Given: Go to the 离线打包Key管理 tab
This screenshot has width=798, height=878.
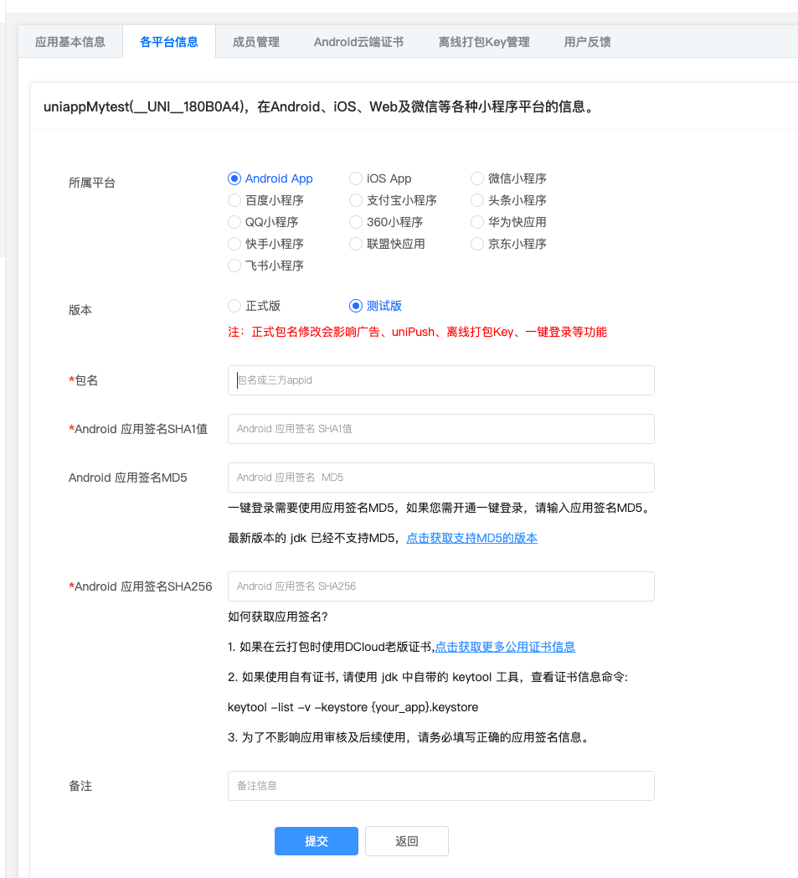Looking at the screenshot, I should [484, 40].
